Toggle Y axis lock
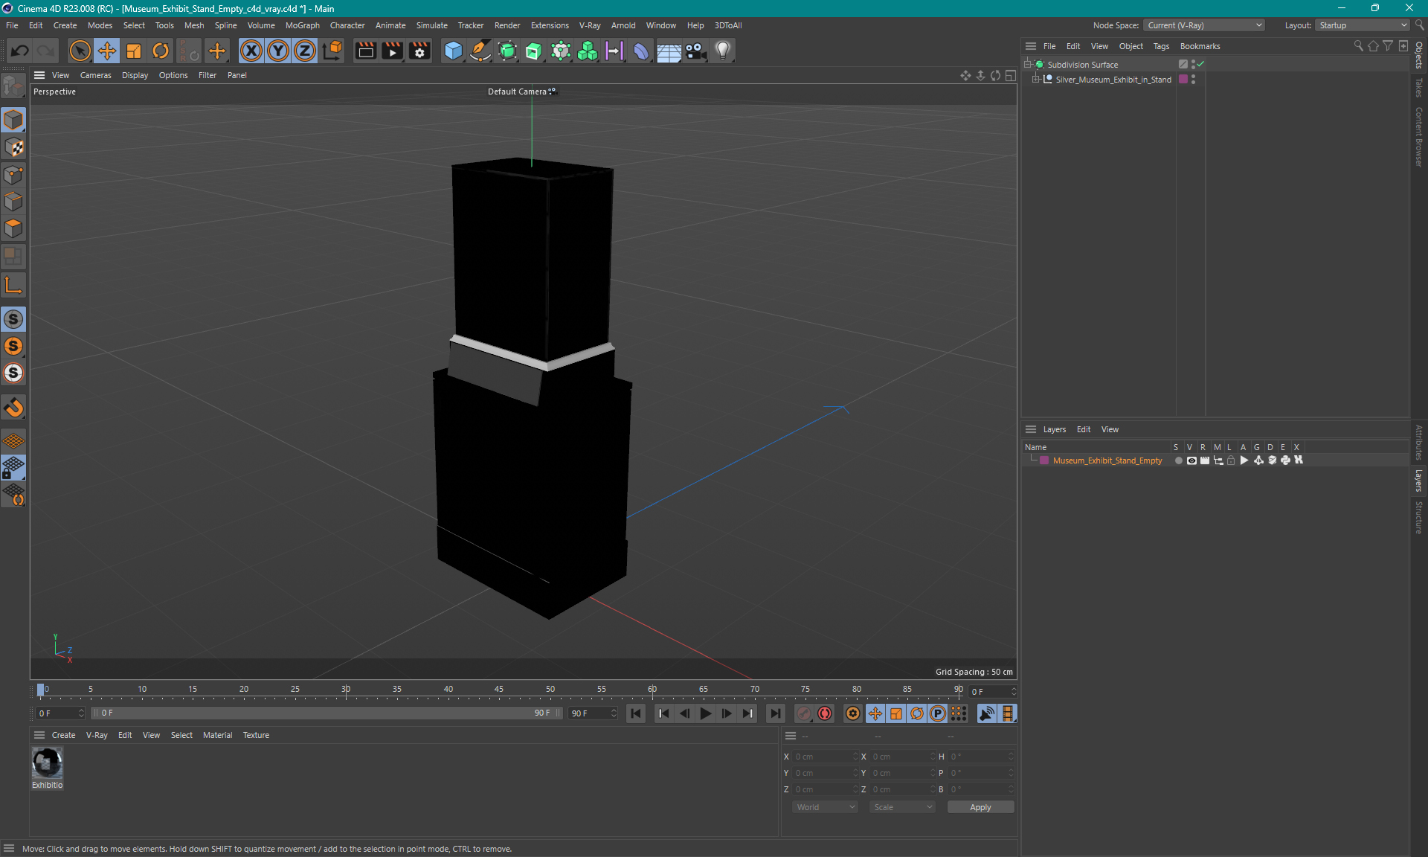Viewport: 1428px width, 857px height. point(278,51)
